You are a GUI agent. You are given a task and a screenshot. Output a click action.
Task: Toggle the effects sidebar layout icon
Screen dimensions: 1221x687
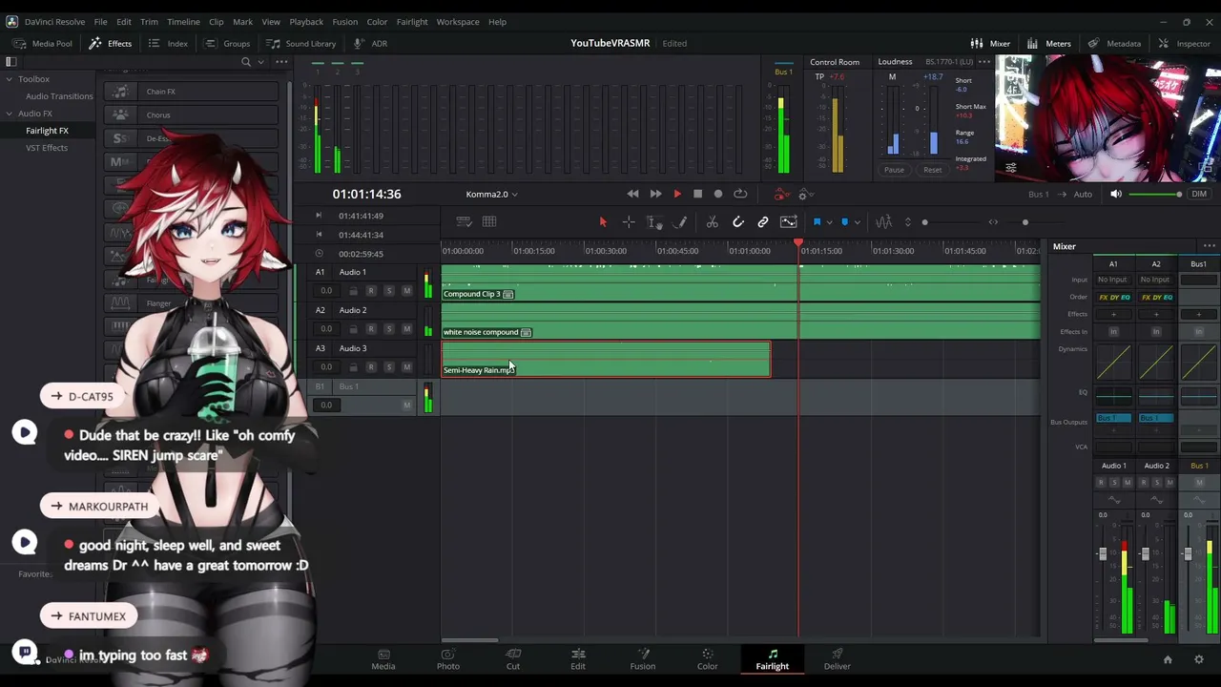pyautogui.click(x=11, y=62)
